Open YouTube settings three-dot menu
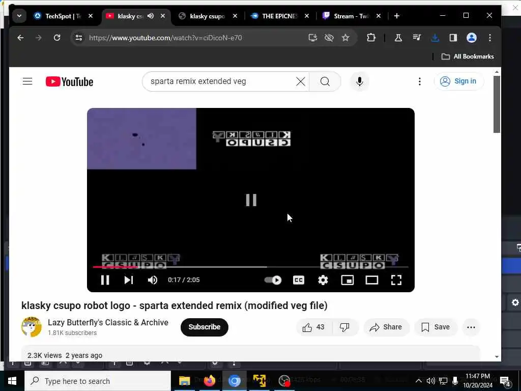Image resolution: width=521 pixels, height=391 pixels. (x=420, y=81)
